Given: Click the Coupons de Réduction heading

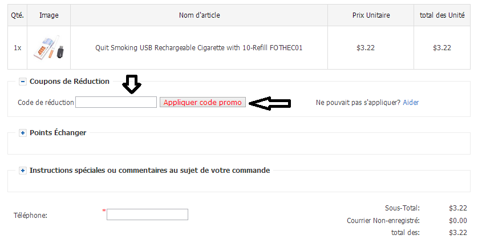Looking at the screenshot, I should click(x=70, y=82).
